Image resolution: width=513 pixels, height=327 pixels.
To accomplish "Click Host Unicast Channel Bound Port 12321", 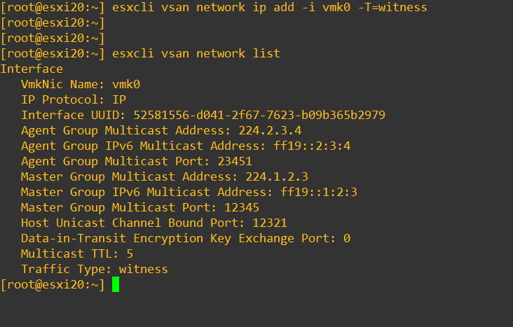I will point(263,223).
